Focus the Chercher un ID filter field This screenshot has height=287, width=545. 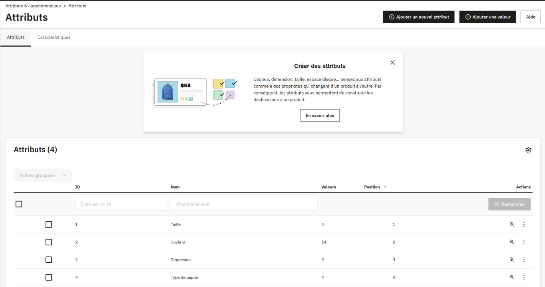pos(121,204)
